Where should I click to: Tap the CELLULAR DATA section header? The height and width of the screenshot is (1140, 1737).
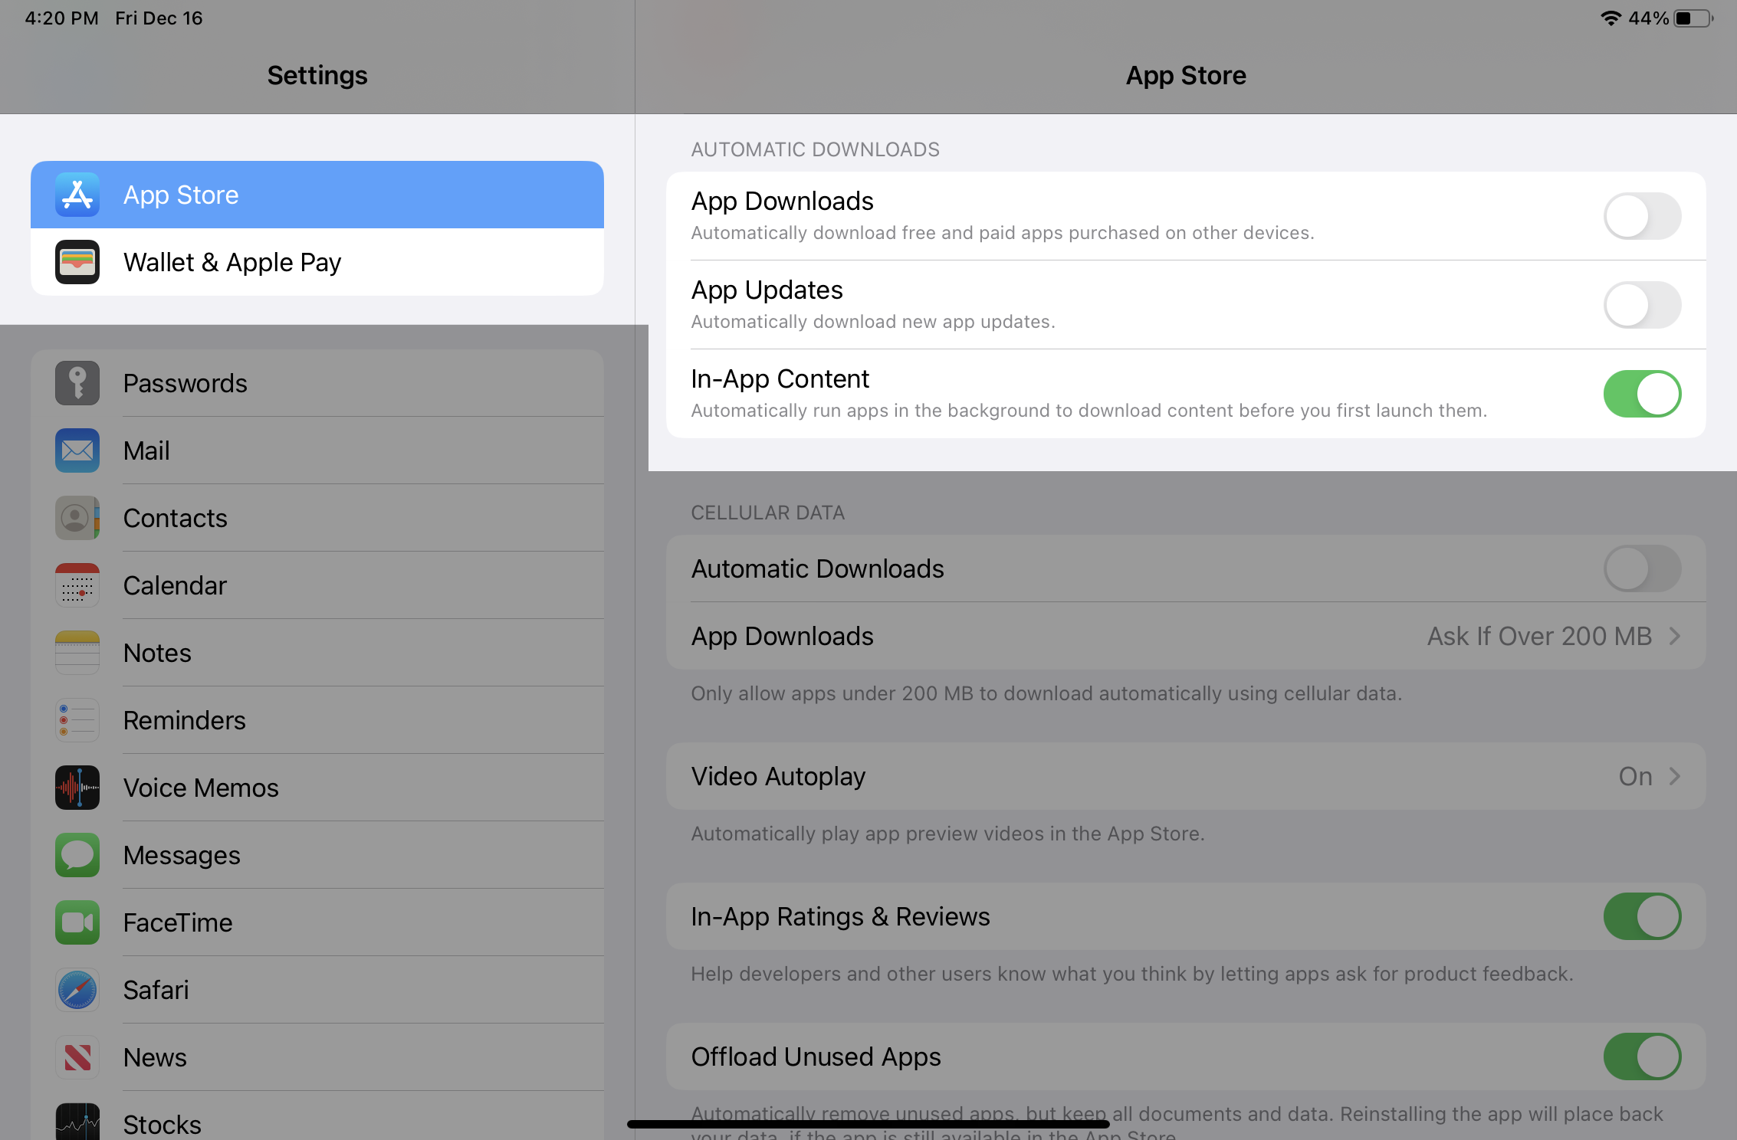pos(767,513)
